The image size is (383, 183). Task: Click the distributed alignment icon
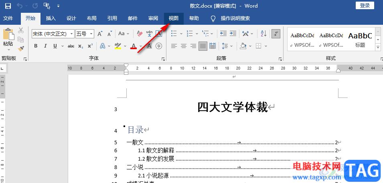coord(213,46)
